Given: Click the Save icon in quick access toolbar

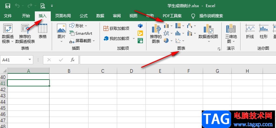Looking at the screenshot, I should pos(8,6).
